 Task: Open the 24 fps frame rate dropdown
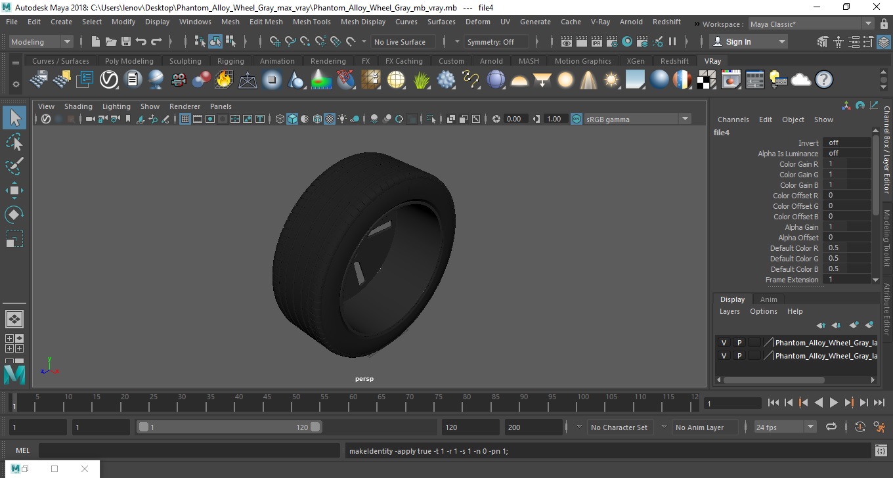pos(785,427)
